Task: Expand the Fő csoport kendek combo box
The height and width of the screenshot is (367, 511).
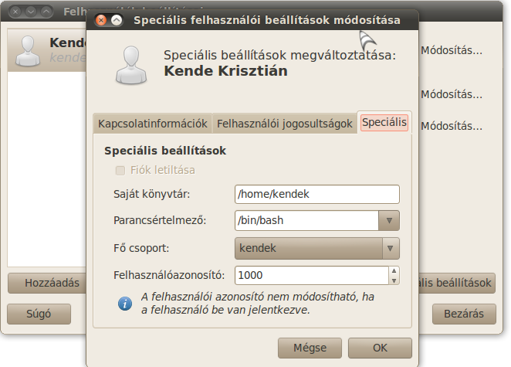Action: click(317, 248)
